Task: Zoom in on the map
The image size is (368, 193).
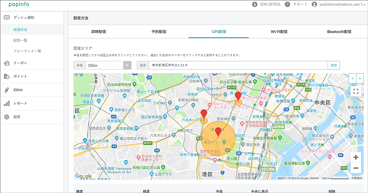Action: (356, 157)
